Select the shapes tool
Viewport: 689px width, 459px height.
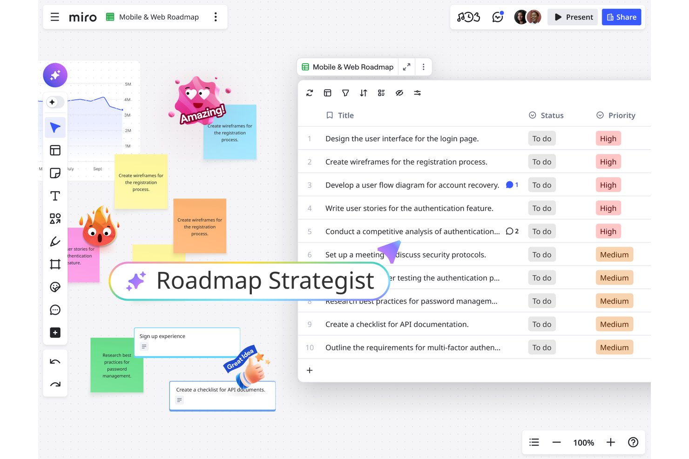click(55, 219)
